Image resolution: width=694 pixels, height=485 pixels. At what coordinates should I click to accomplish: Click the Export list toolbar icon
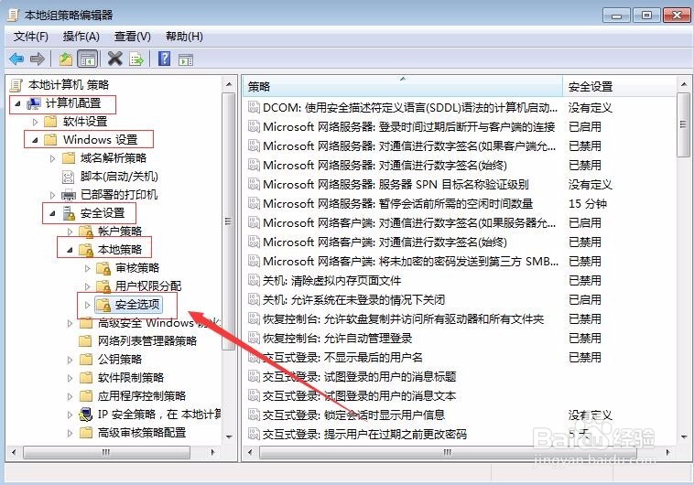[136, 59]
